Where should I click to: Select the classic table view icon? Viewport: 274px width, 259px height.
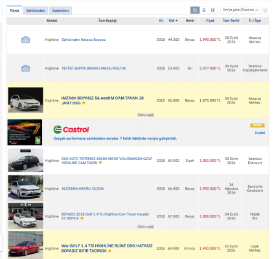click(195, 10)
